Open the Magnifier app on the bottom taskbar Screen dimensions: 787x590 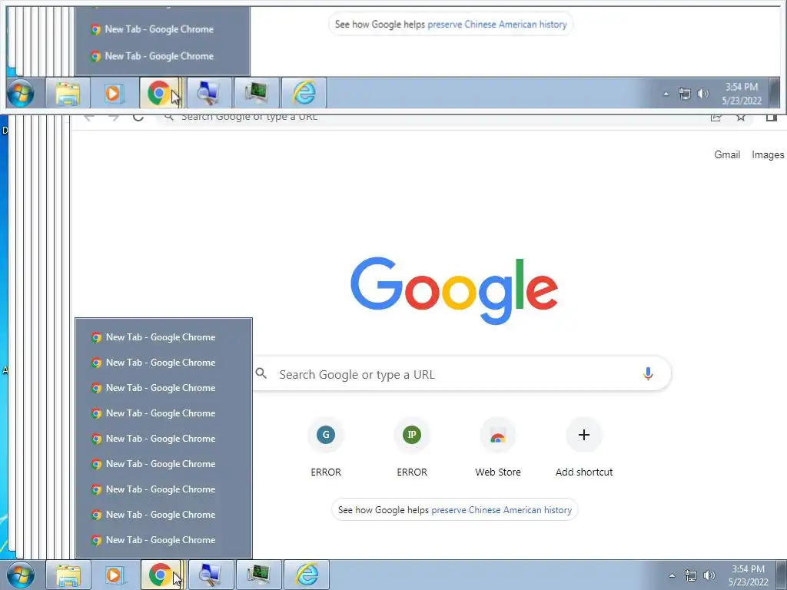(211, 575)
